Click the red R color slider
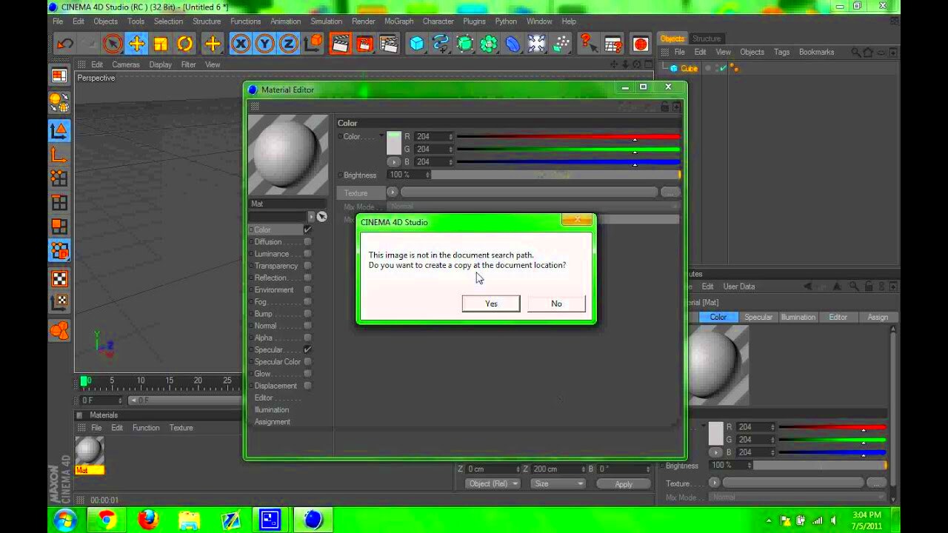 pyautogui.click(x=568, y=137)
